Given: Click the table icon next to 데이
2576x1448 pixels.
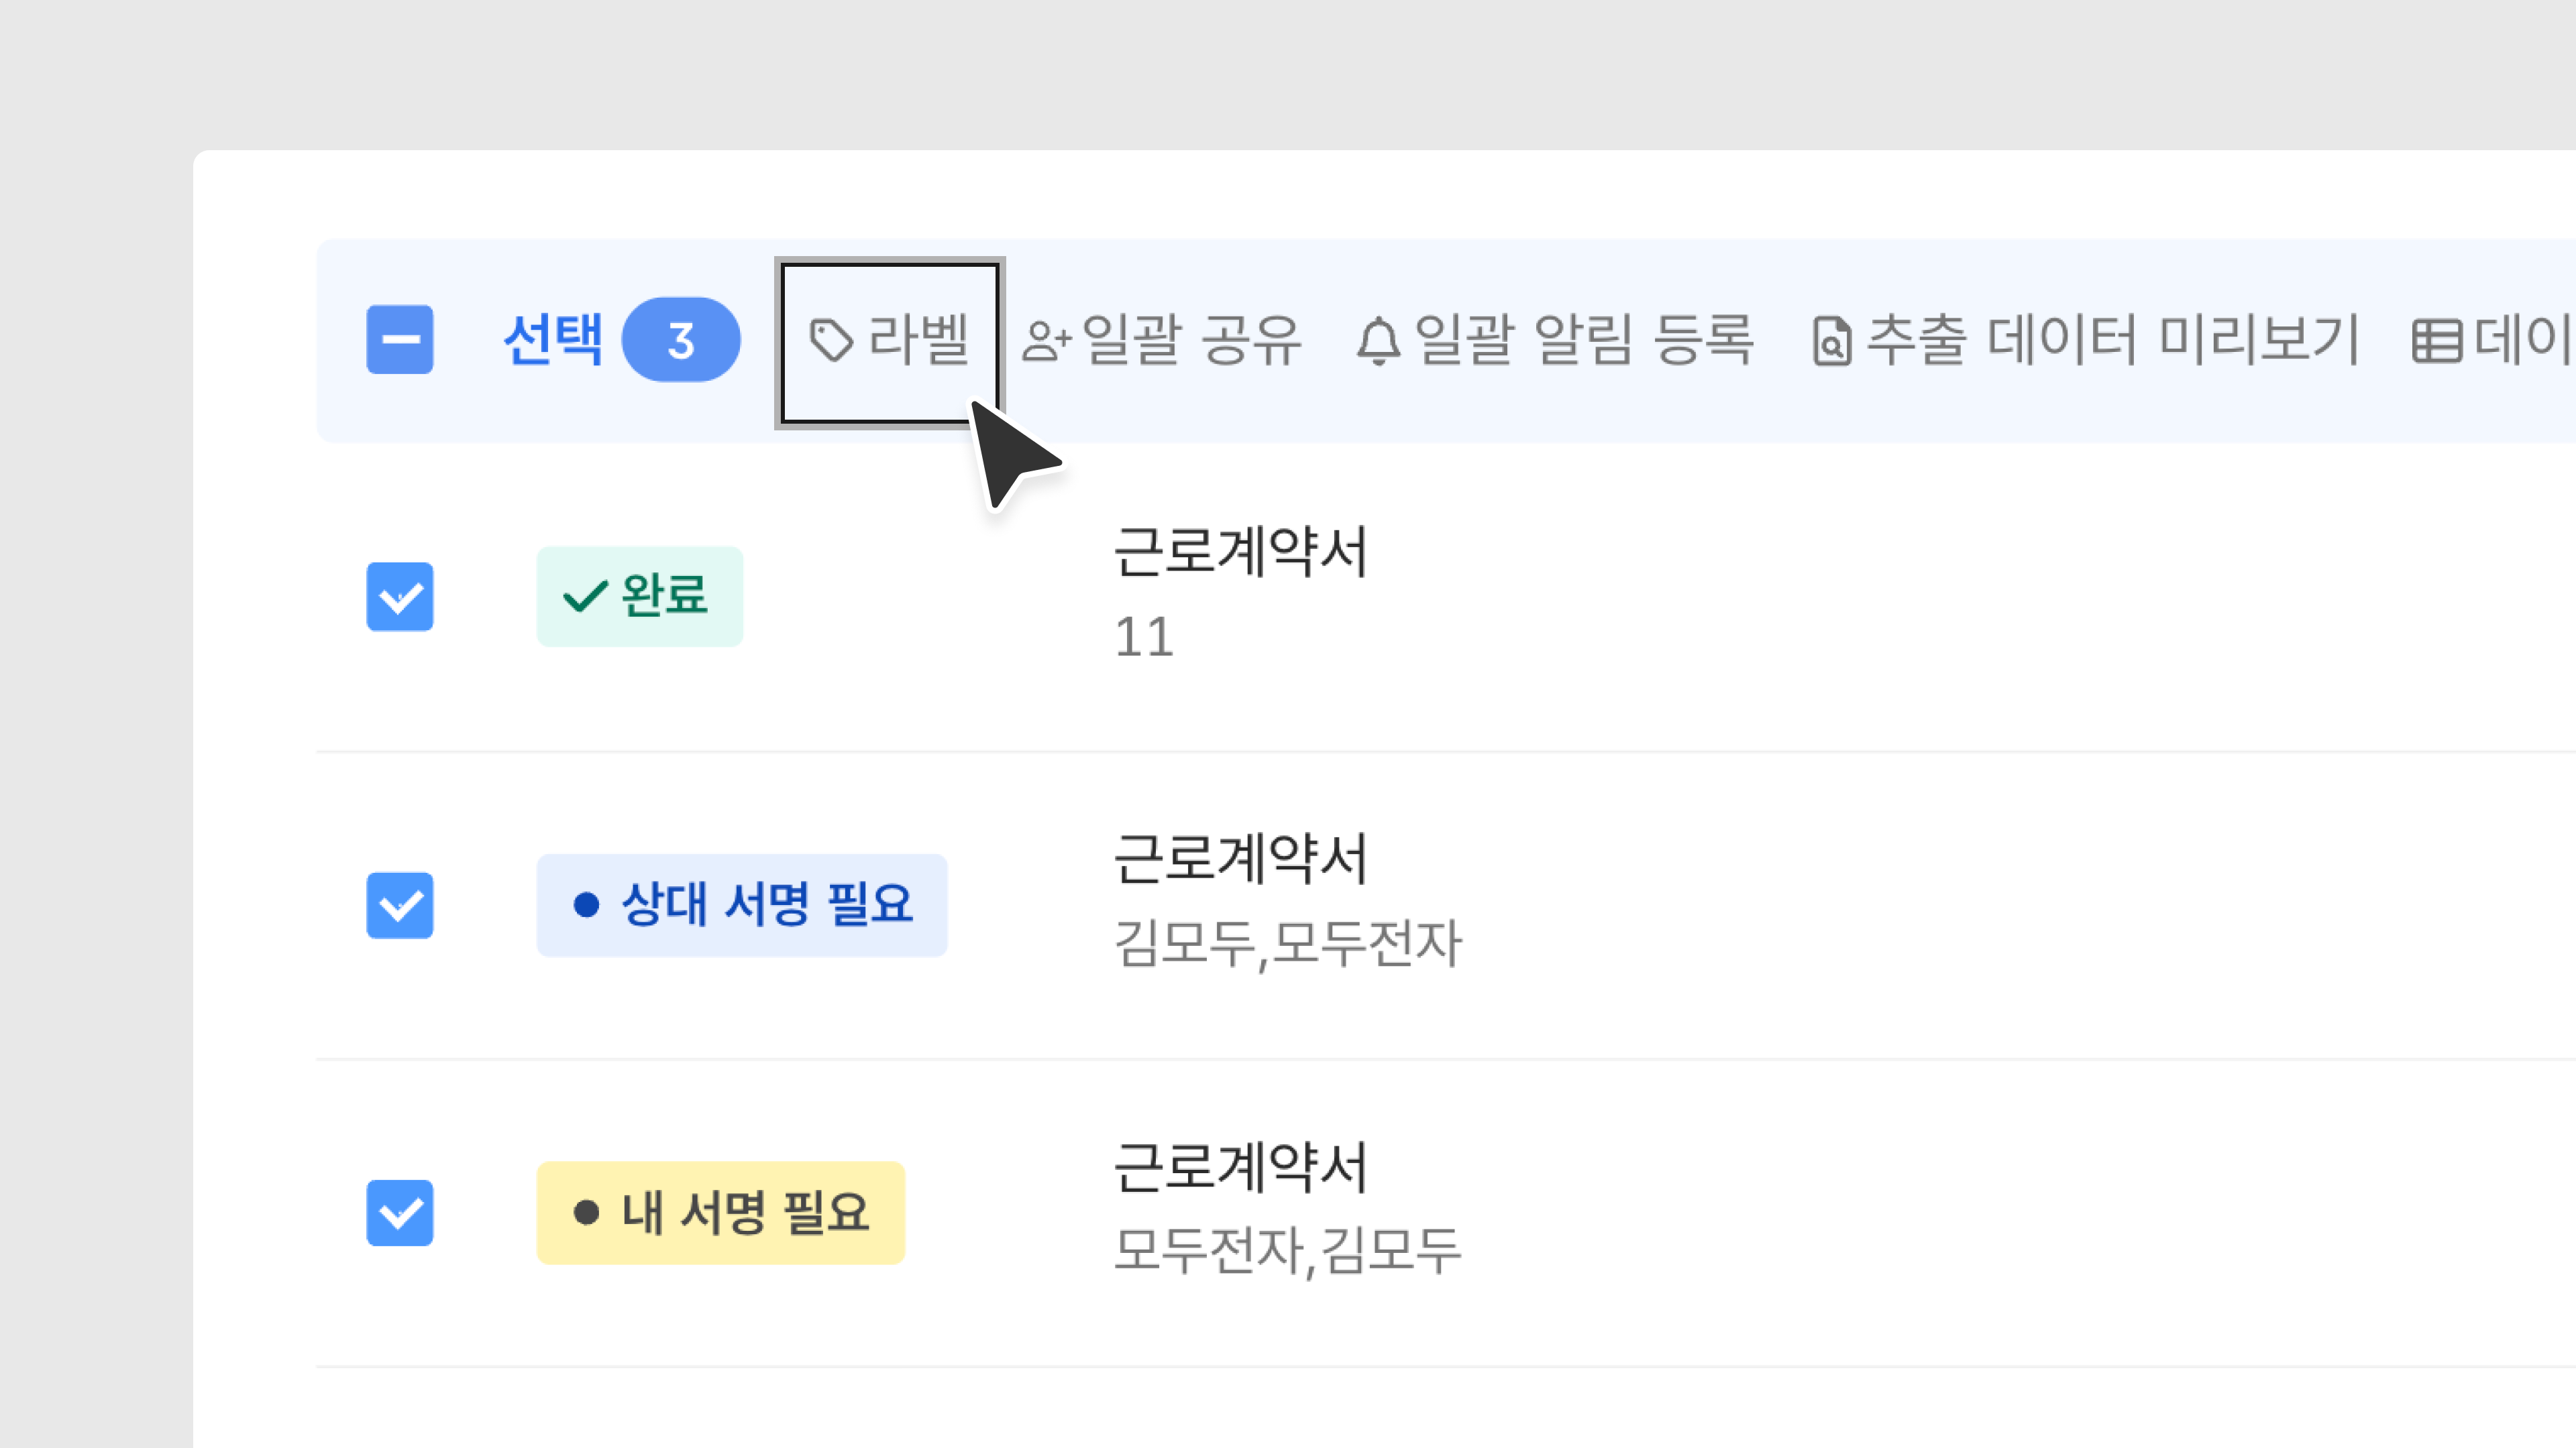Looking at the screenshot, I should click(x=2436, y=342).
